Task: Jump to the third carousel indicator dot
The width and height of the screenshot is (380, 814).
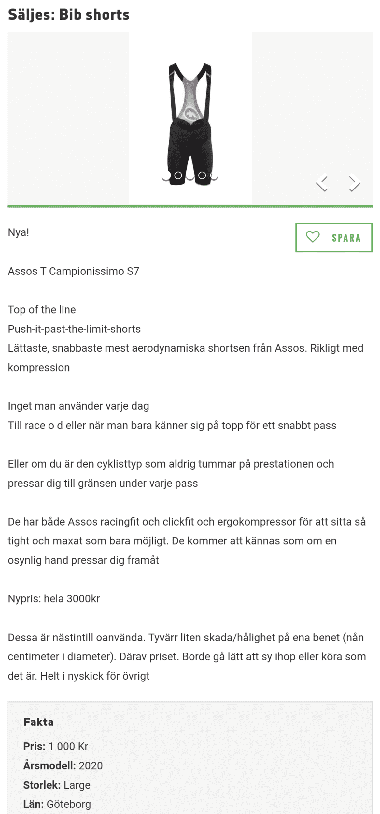Action: pos(190,175)
